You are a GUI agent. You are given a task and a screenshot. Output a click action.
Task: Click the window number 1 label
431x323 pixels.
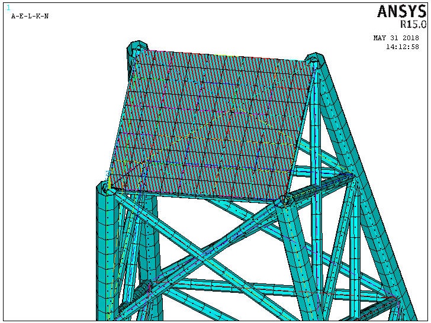pos(8,8)
